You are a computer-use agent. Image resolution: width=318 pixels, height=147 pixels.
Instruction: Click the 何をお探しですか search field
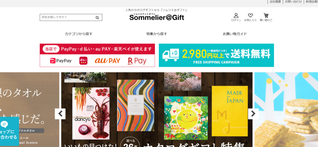point(71,17)
